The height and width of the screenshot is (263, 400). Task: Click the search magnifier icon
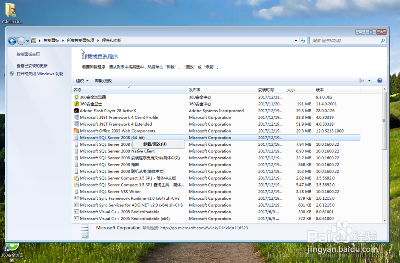pyautogui.click(x=383, y=40)
